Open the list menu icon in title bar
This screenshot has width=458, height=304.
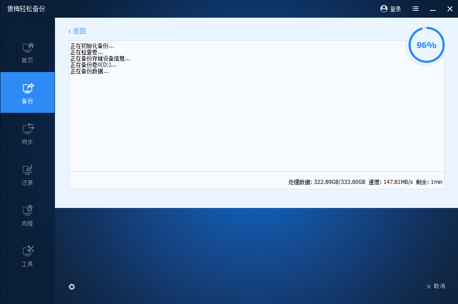[x=415, y=9]
